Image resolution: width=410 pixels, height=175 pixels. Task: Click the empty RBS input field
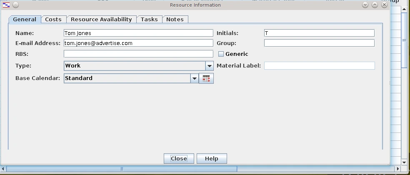(139, 54)
